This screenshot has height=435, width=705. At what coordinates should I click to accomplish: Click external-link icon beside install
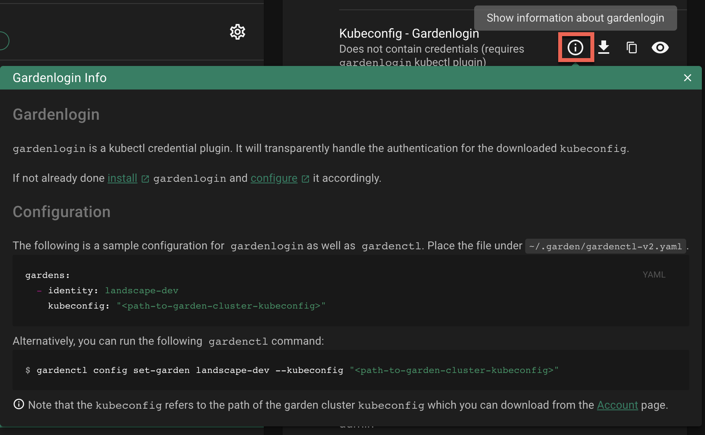[x=145, y=179]
